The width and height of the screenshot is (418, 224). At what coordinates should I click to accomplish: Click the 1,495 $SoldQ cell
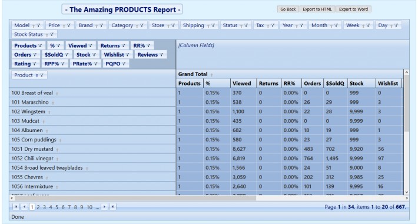tap(336, 159)
